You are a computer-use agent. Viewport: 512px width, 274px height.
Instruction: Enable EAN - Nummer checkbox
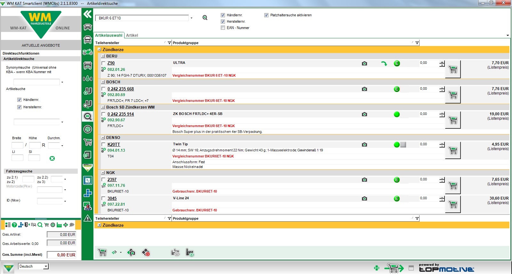pos(223,28)
